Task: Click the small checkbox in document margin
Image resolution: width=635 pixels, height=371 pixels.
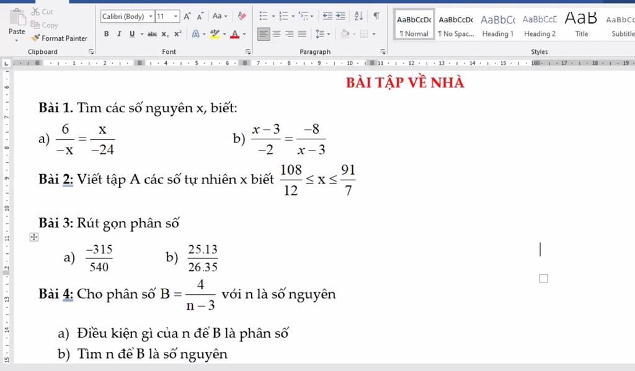Action: (543, 278)
